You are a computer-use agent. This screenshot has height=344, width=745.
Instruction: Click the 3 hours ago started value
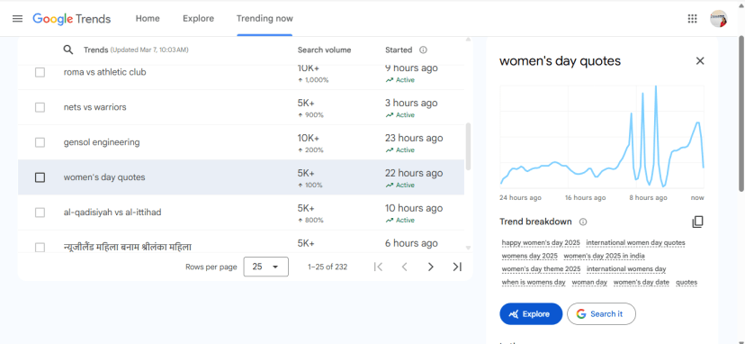pyautogui.click(x=411, y=104)
